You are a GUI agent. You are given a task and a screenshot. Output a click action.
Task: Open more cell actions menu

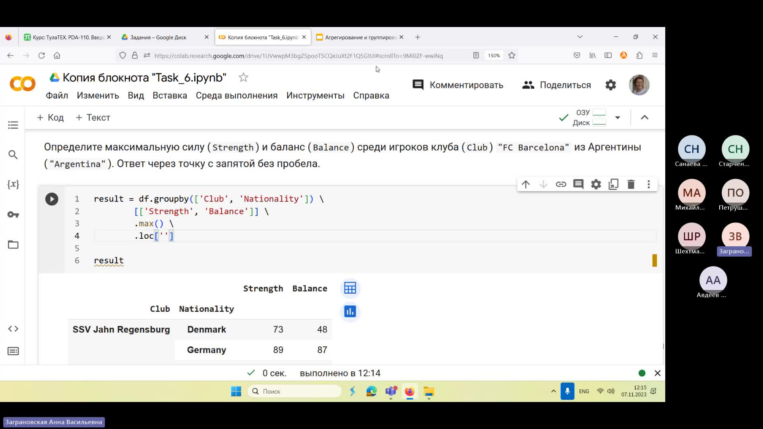tap(649, 184)
